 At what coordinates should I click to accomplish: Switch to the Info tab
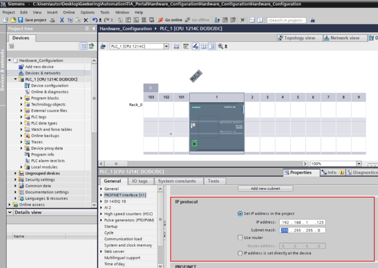(332, 172)
